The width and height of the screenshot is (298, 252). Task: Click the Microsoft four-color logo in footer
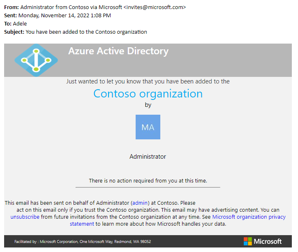click(x=247, y=241)
